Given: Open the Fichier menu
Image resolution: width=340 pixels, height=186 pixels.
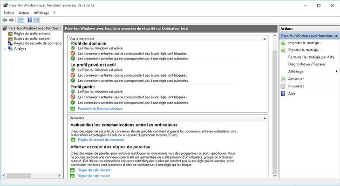Looking at the screenshot, I should pyautogui.click(x=9, y=13).
